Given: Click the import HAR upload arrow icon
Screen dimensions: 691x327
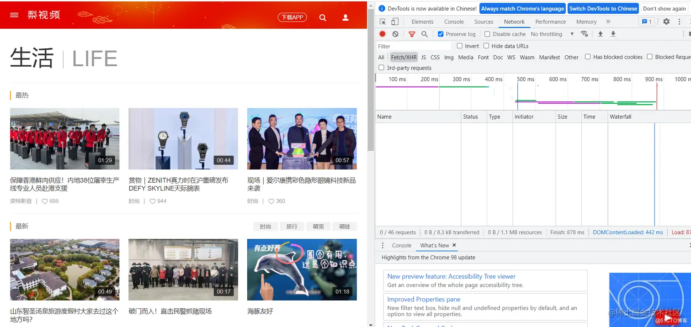Looking at the screenshot, I should 601,34.
